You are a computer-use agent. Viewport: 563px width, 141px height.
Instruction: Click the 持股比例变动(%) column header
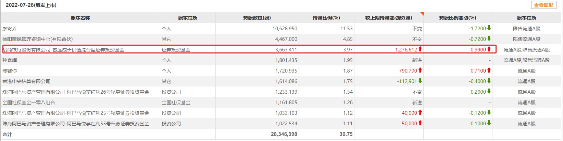point(458,18)
